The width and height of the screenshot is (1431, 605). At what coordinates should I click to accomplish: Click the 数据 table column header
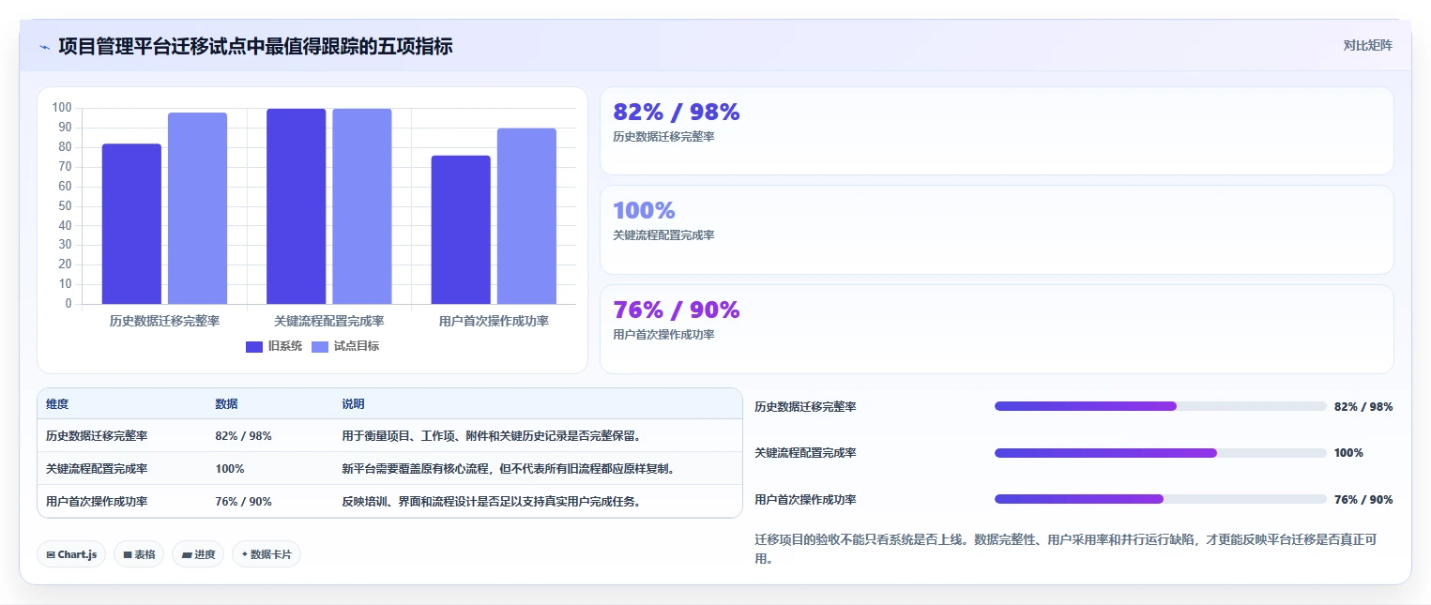[x=226, y=404]
